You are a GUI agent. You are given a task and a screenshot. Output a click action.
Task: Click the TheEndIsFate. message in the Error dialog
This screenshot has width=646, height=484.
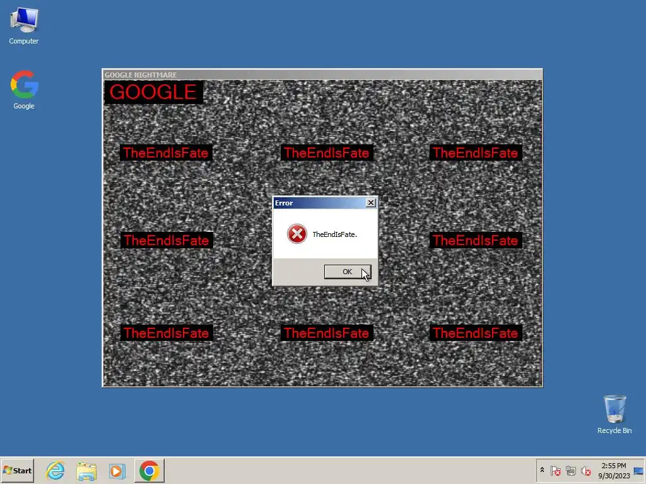pyautogui.click(x=334, y=234)
